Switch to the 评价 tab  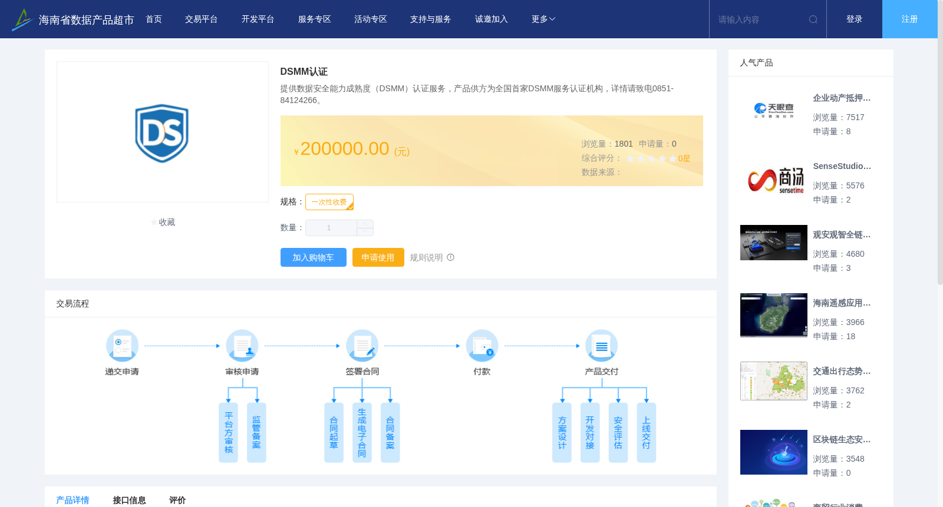click(x=177, y=500)
